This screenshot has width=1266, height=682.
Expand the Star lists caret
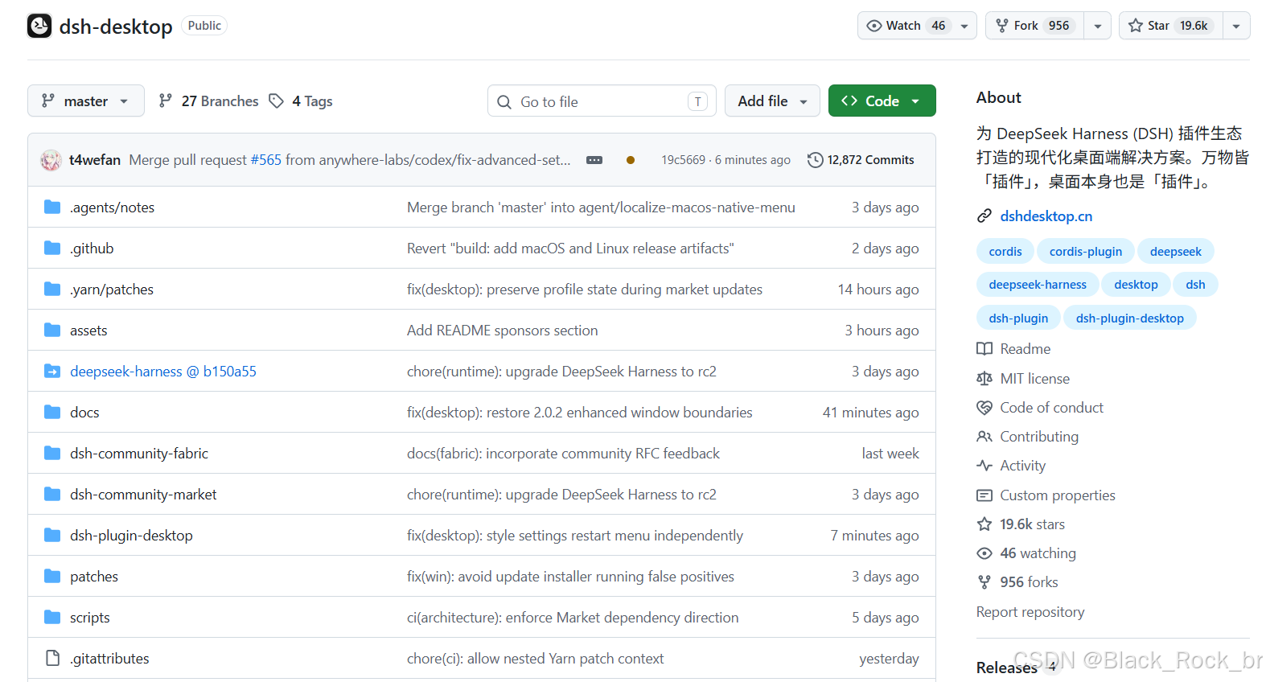pos(1236,26)
